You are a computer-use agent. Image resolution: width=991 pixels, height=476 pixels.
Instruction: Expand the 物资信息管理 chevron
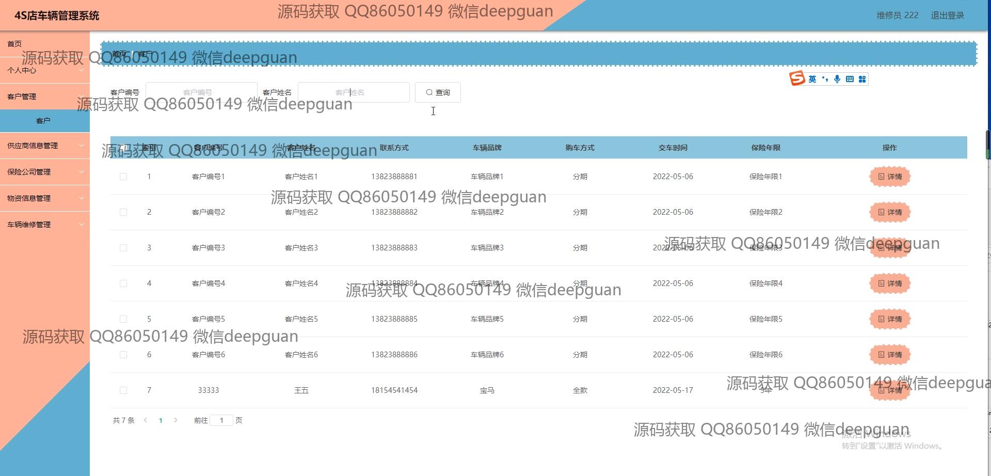click(x=82, y=198)
